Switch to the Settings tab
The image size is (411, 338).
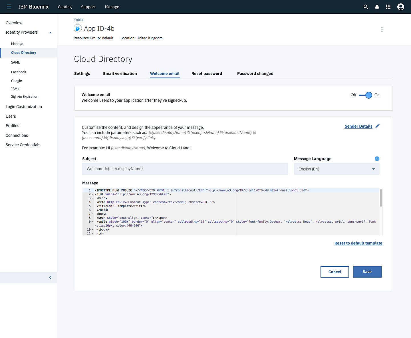pyautogui.click(x=82, y=74)
